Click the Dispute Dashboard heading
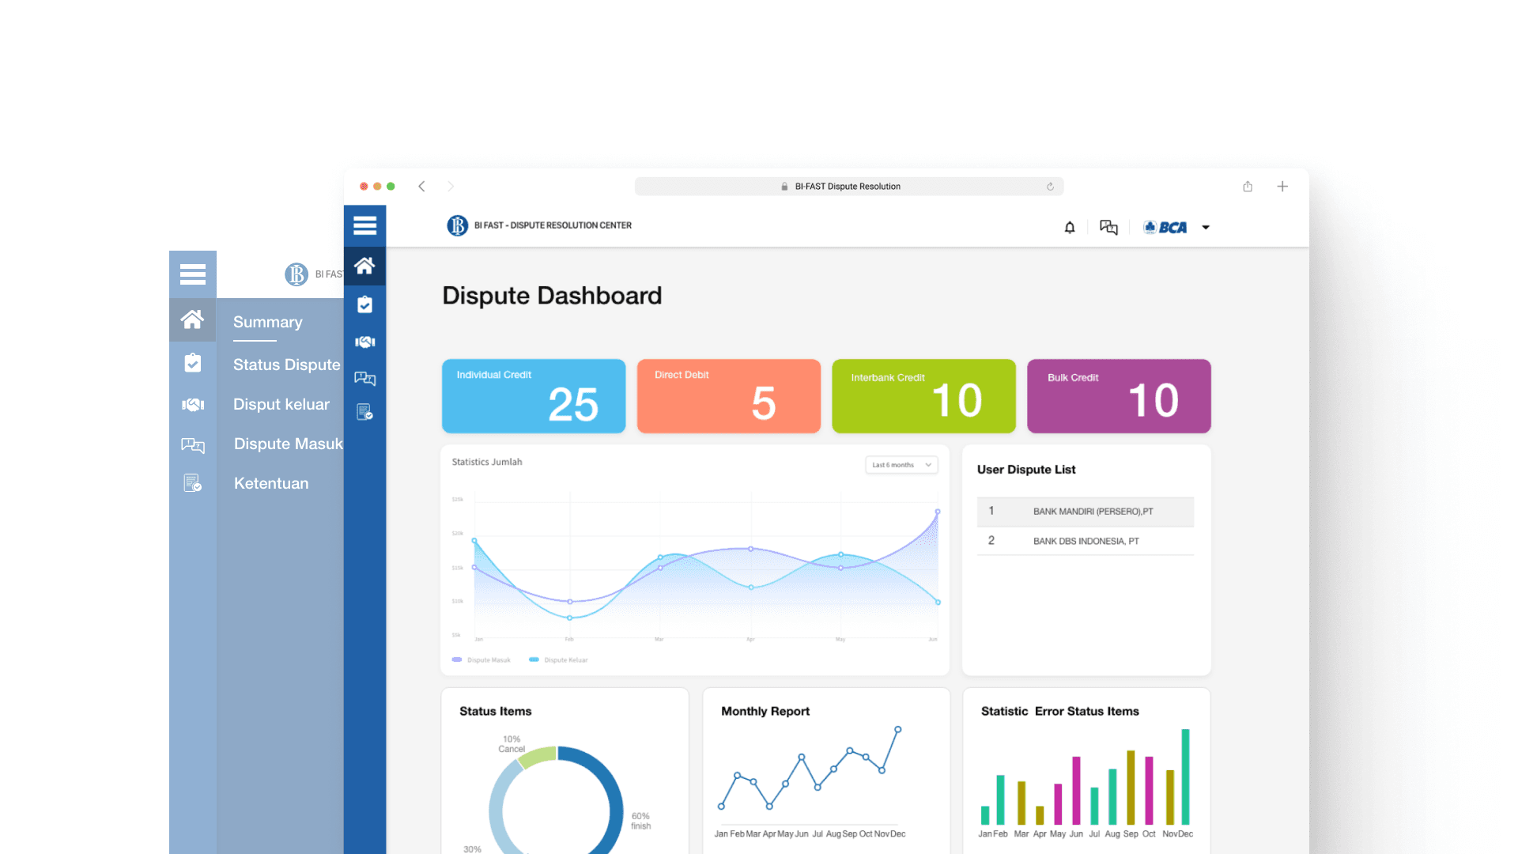The height and width of the screenshot is (854, 1518). point(552,296)
